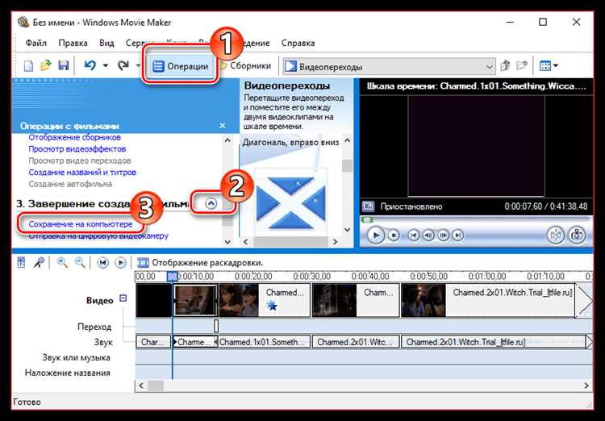Click the Next frame button
605x421 pixels.
point(443,235)
